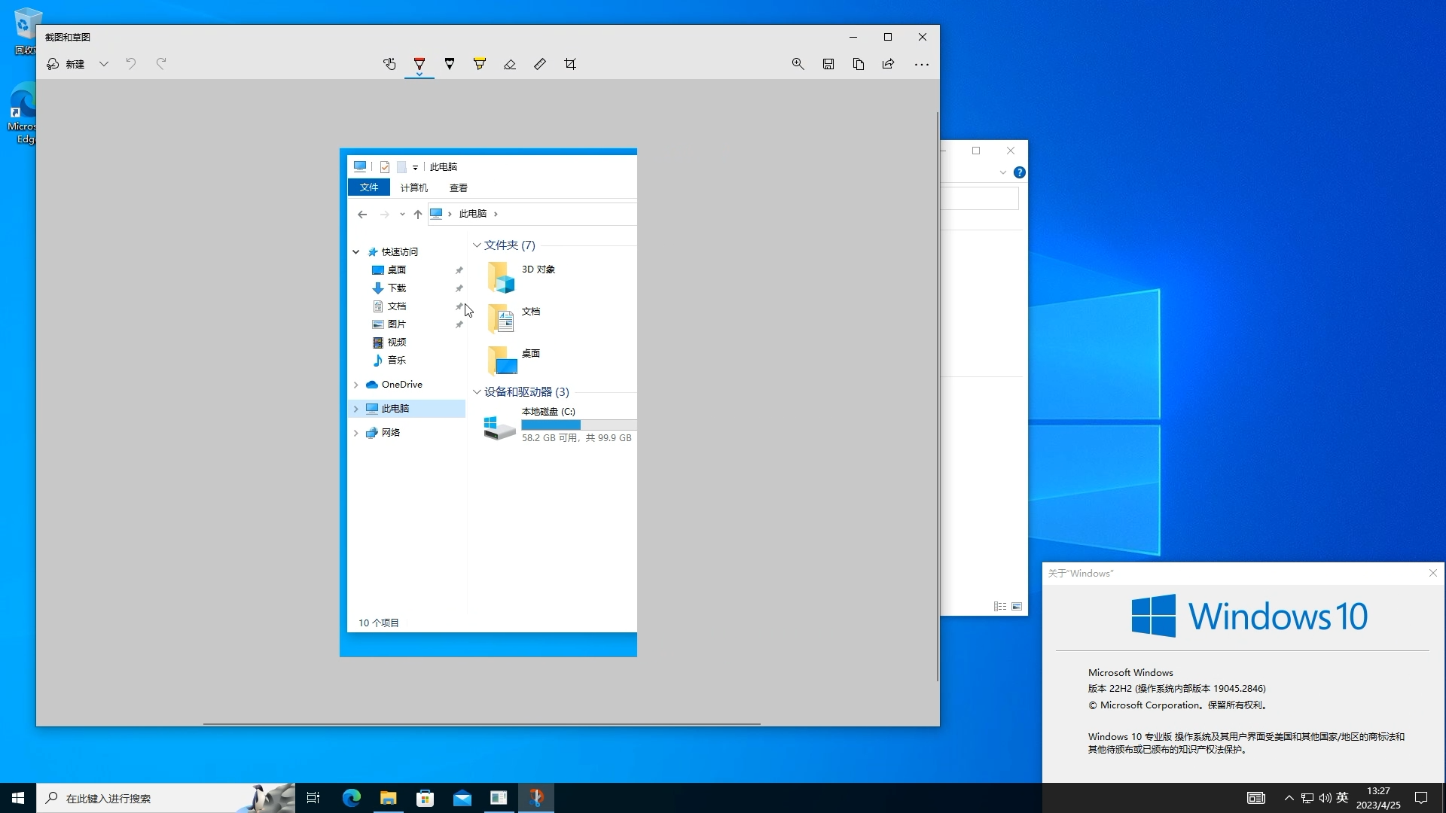Select the ballpoint pen tool

click(419, 64)
